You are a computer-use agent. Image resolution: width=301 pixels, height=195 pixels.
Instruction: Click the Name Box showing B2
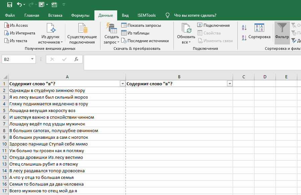pos(16,59)
